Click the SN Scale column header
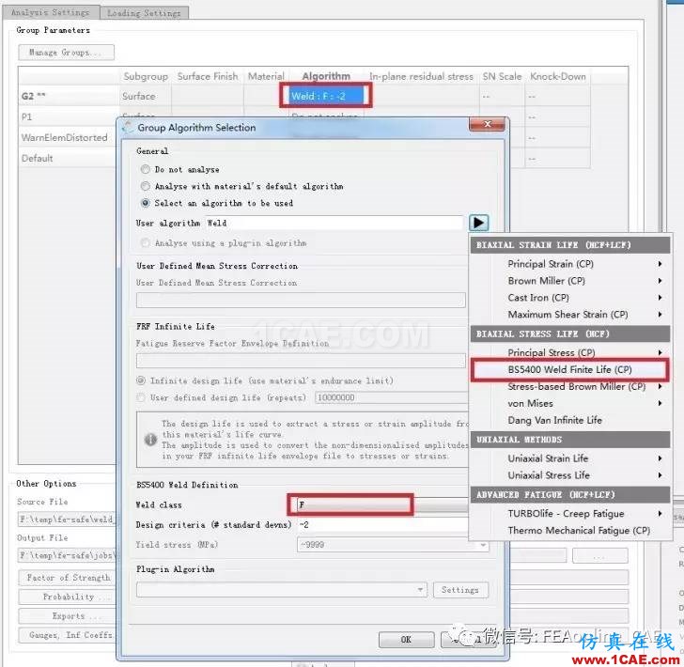This screenshot has width=684, height=667. pyautogui.click(x=502, y=76)
